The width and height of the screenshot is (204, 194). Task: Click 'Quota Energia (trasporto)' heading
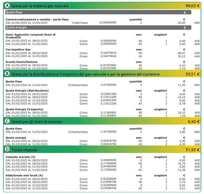tap(24, 109)
